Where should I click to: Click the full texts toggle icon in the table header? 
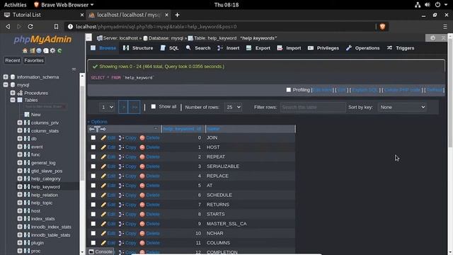coord(98,129)
